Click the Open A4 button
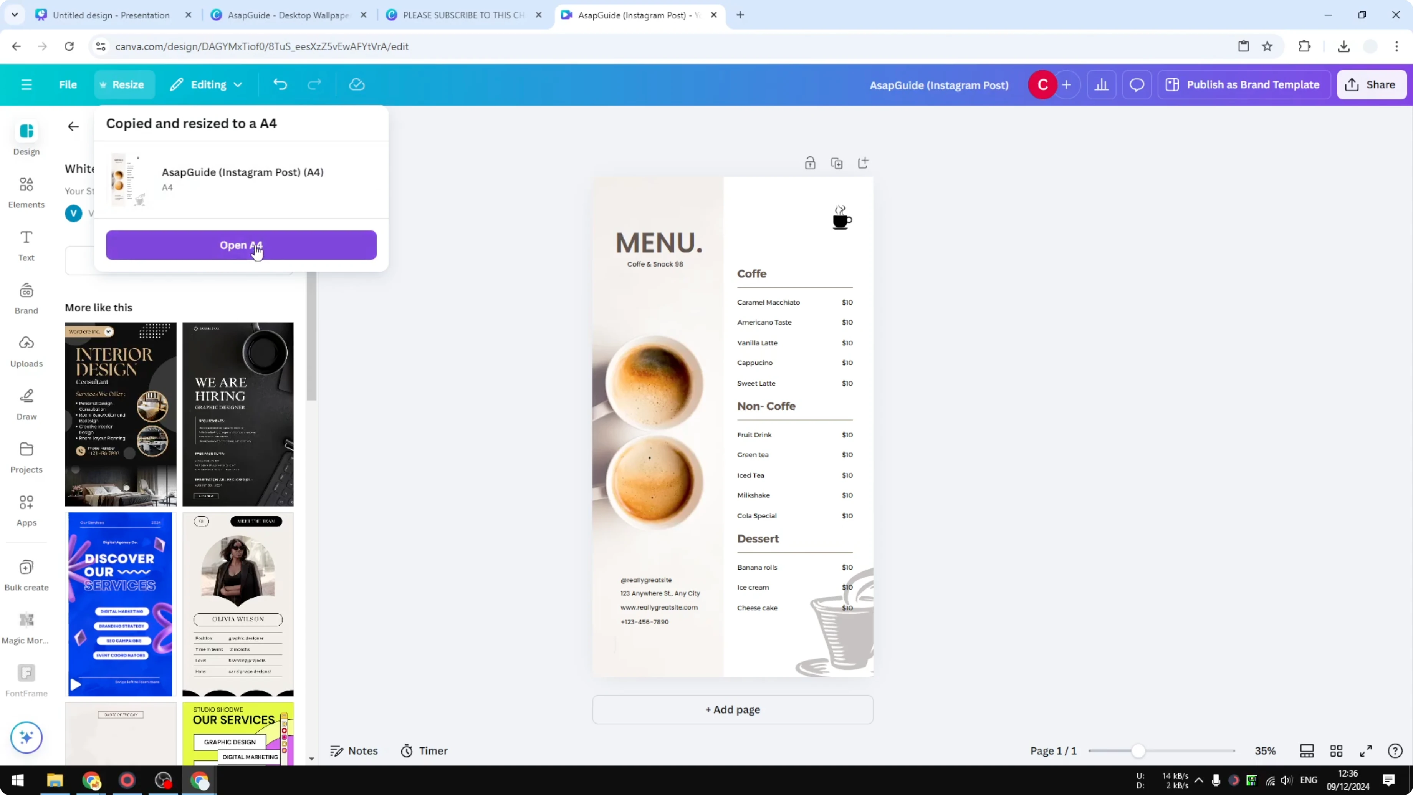 click(241, 245)
